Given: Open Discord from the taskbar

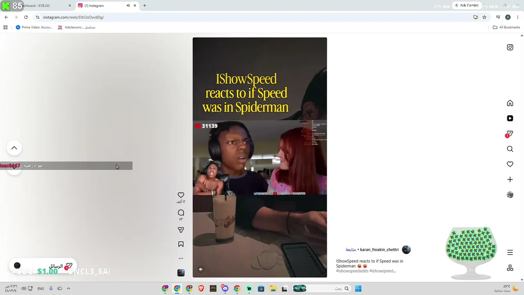Looking at the screenshot, I should coord(225,288).
